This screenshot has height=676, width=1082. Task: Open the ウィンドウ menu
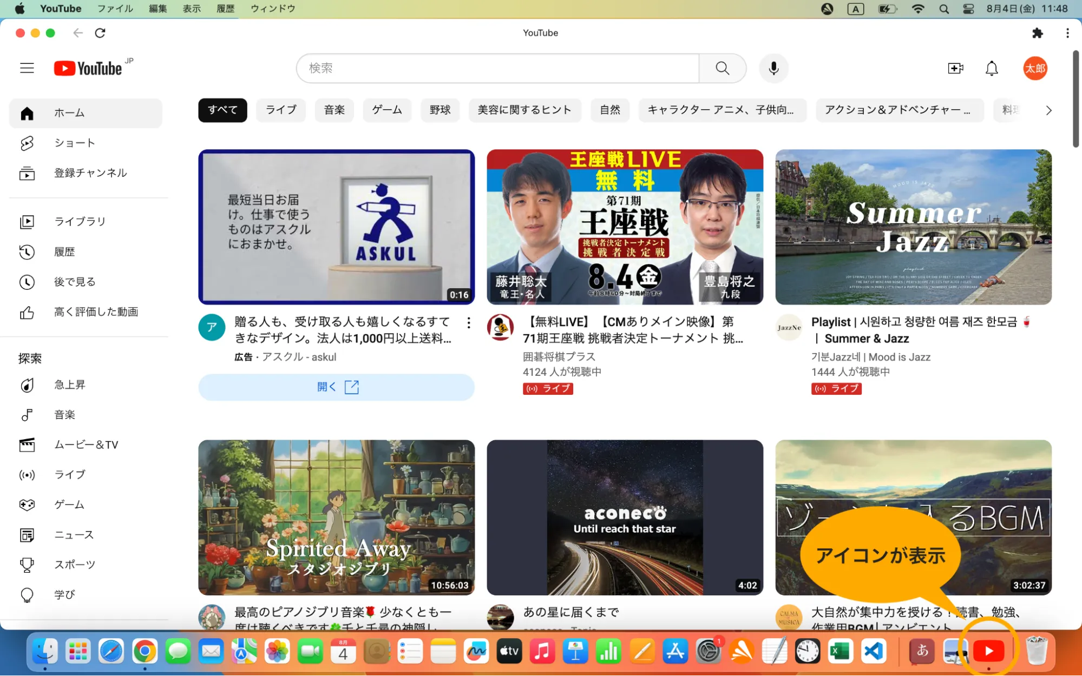[273, 9]
